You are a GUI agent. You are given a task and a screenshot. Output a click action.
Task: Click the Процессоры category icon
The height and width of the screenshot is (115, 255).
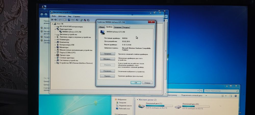point(58,55)
